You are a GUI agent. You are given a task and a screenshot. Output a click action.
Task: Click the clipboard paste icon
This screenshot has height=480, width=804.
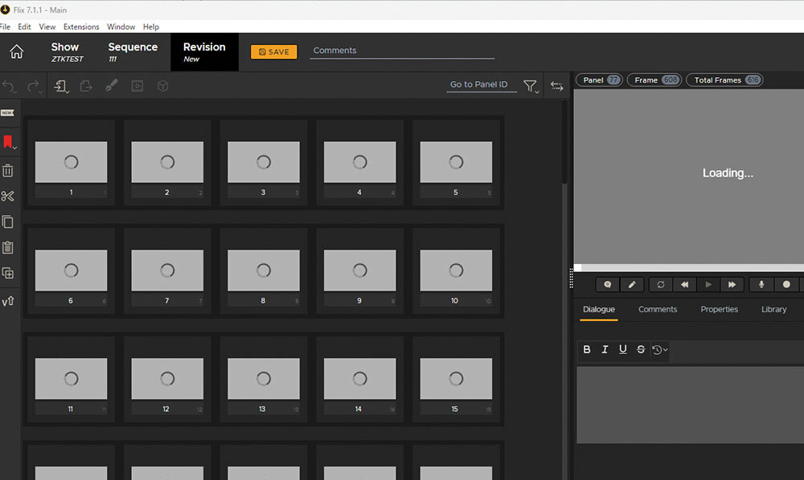[x=8, y=247]
